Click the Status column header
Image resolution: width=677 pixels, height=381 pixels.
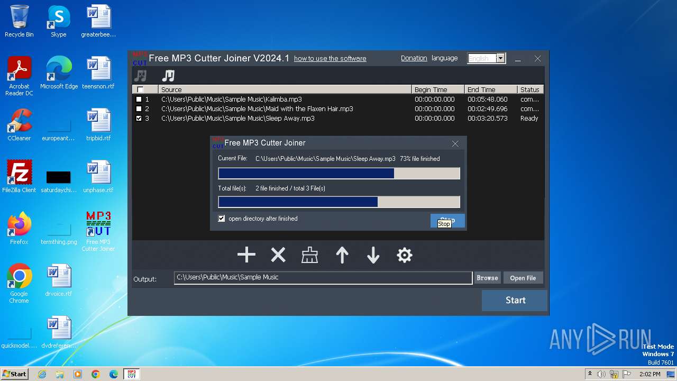click(x=530, y=90)
